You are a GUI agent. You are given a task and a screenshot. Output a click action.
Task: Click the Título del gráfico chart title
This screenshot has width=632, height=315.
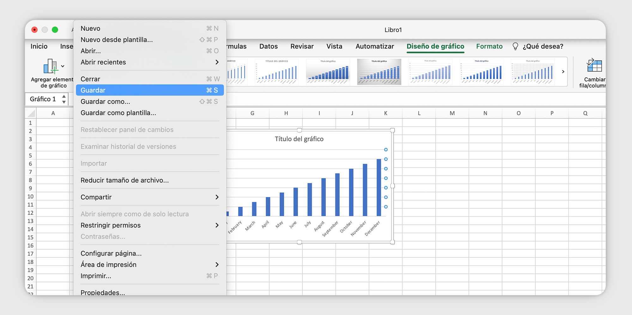[x=299, y=139]
